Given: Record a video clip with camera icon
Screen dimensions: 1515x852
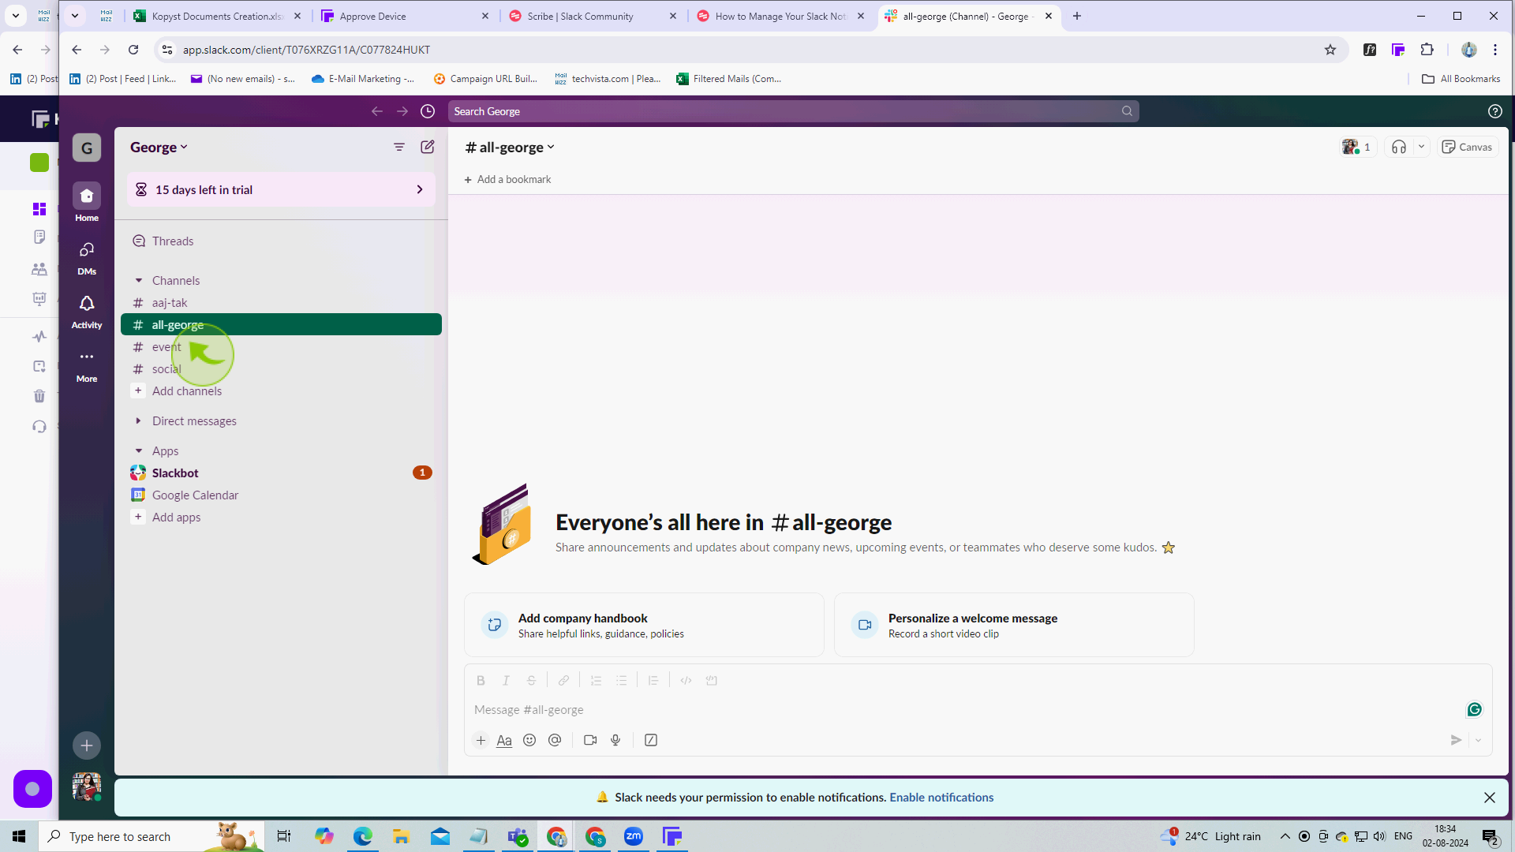Looking at the screenshot, I should click(x=590, y=740).
